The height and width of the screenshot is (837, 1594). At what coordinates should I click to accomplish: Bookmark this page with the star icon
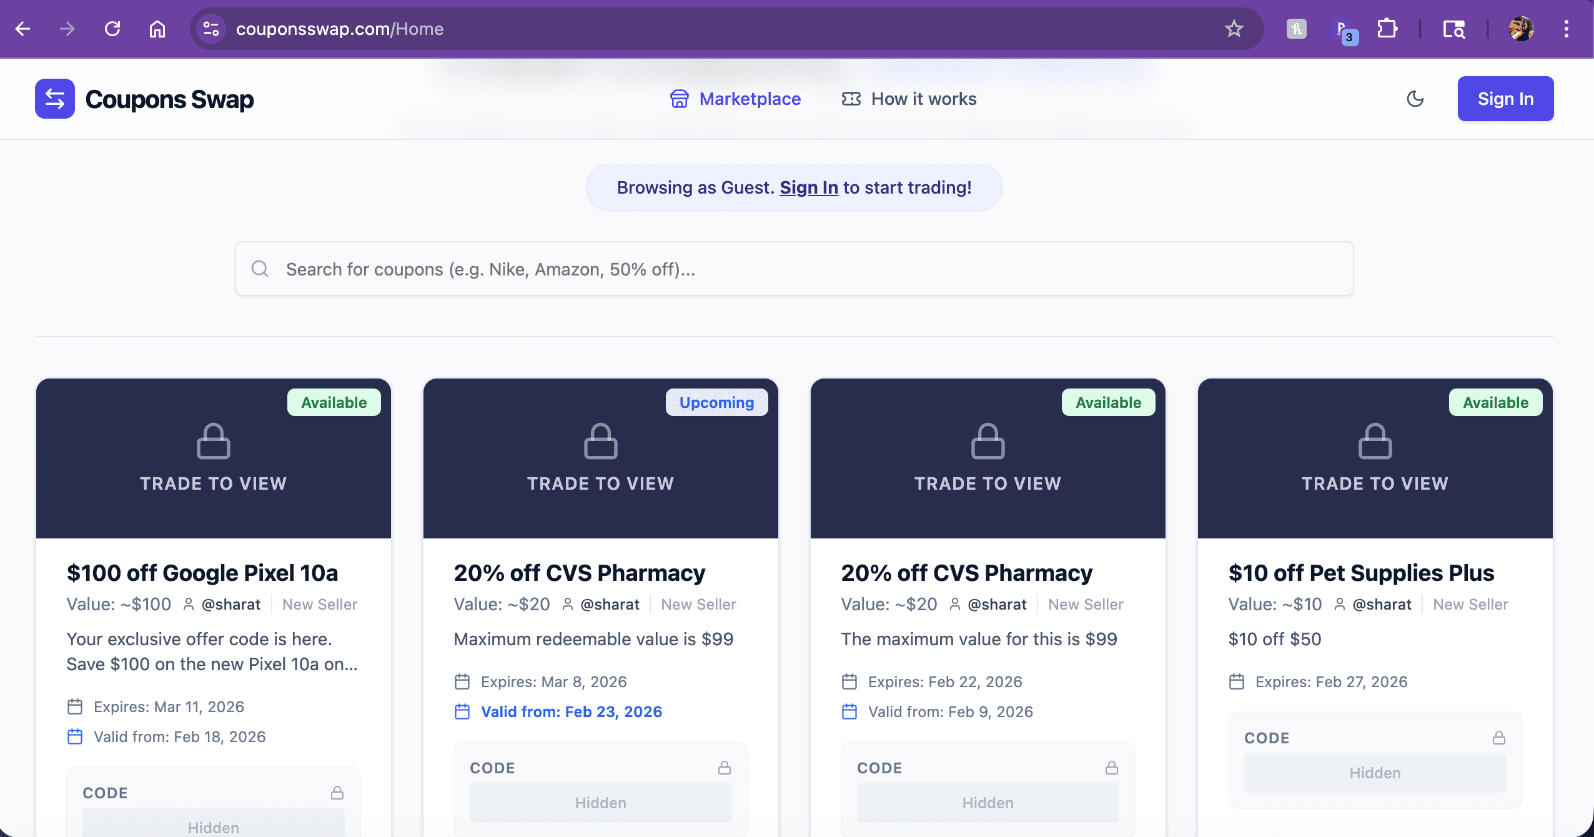1234,29
